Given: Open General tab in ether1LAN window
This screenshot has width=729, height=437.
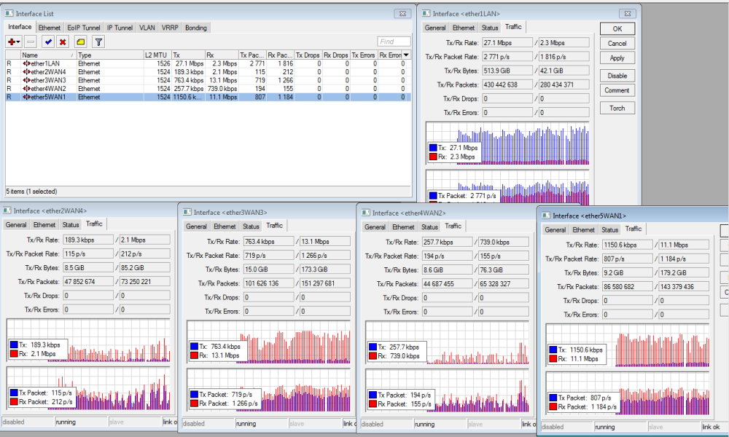Looking at the screenshot, I should (x=434, y=28).
